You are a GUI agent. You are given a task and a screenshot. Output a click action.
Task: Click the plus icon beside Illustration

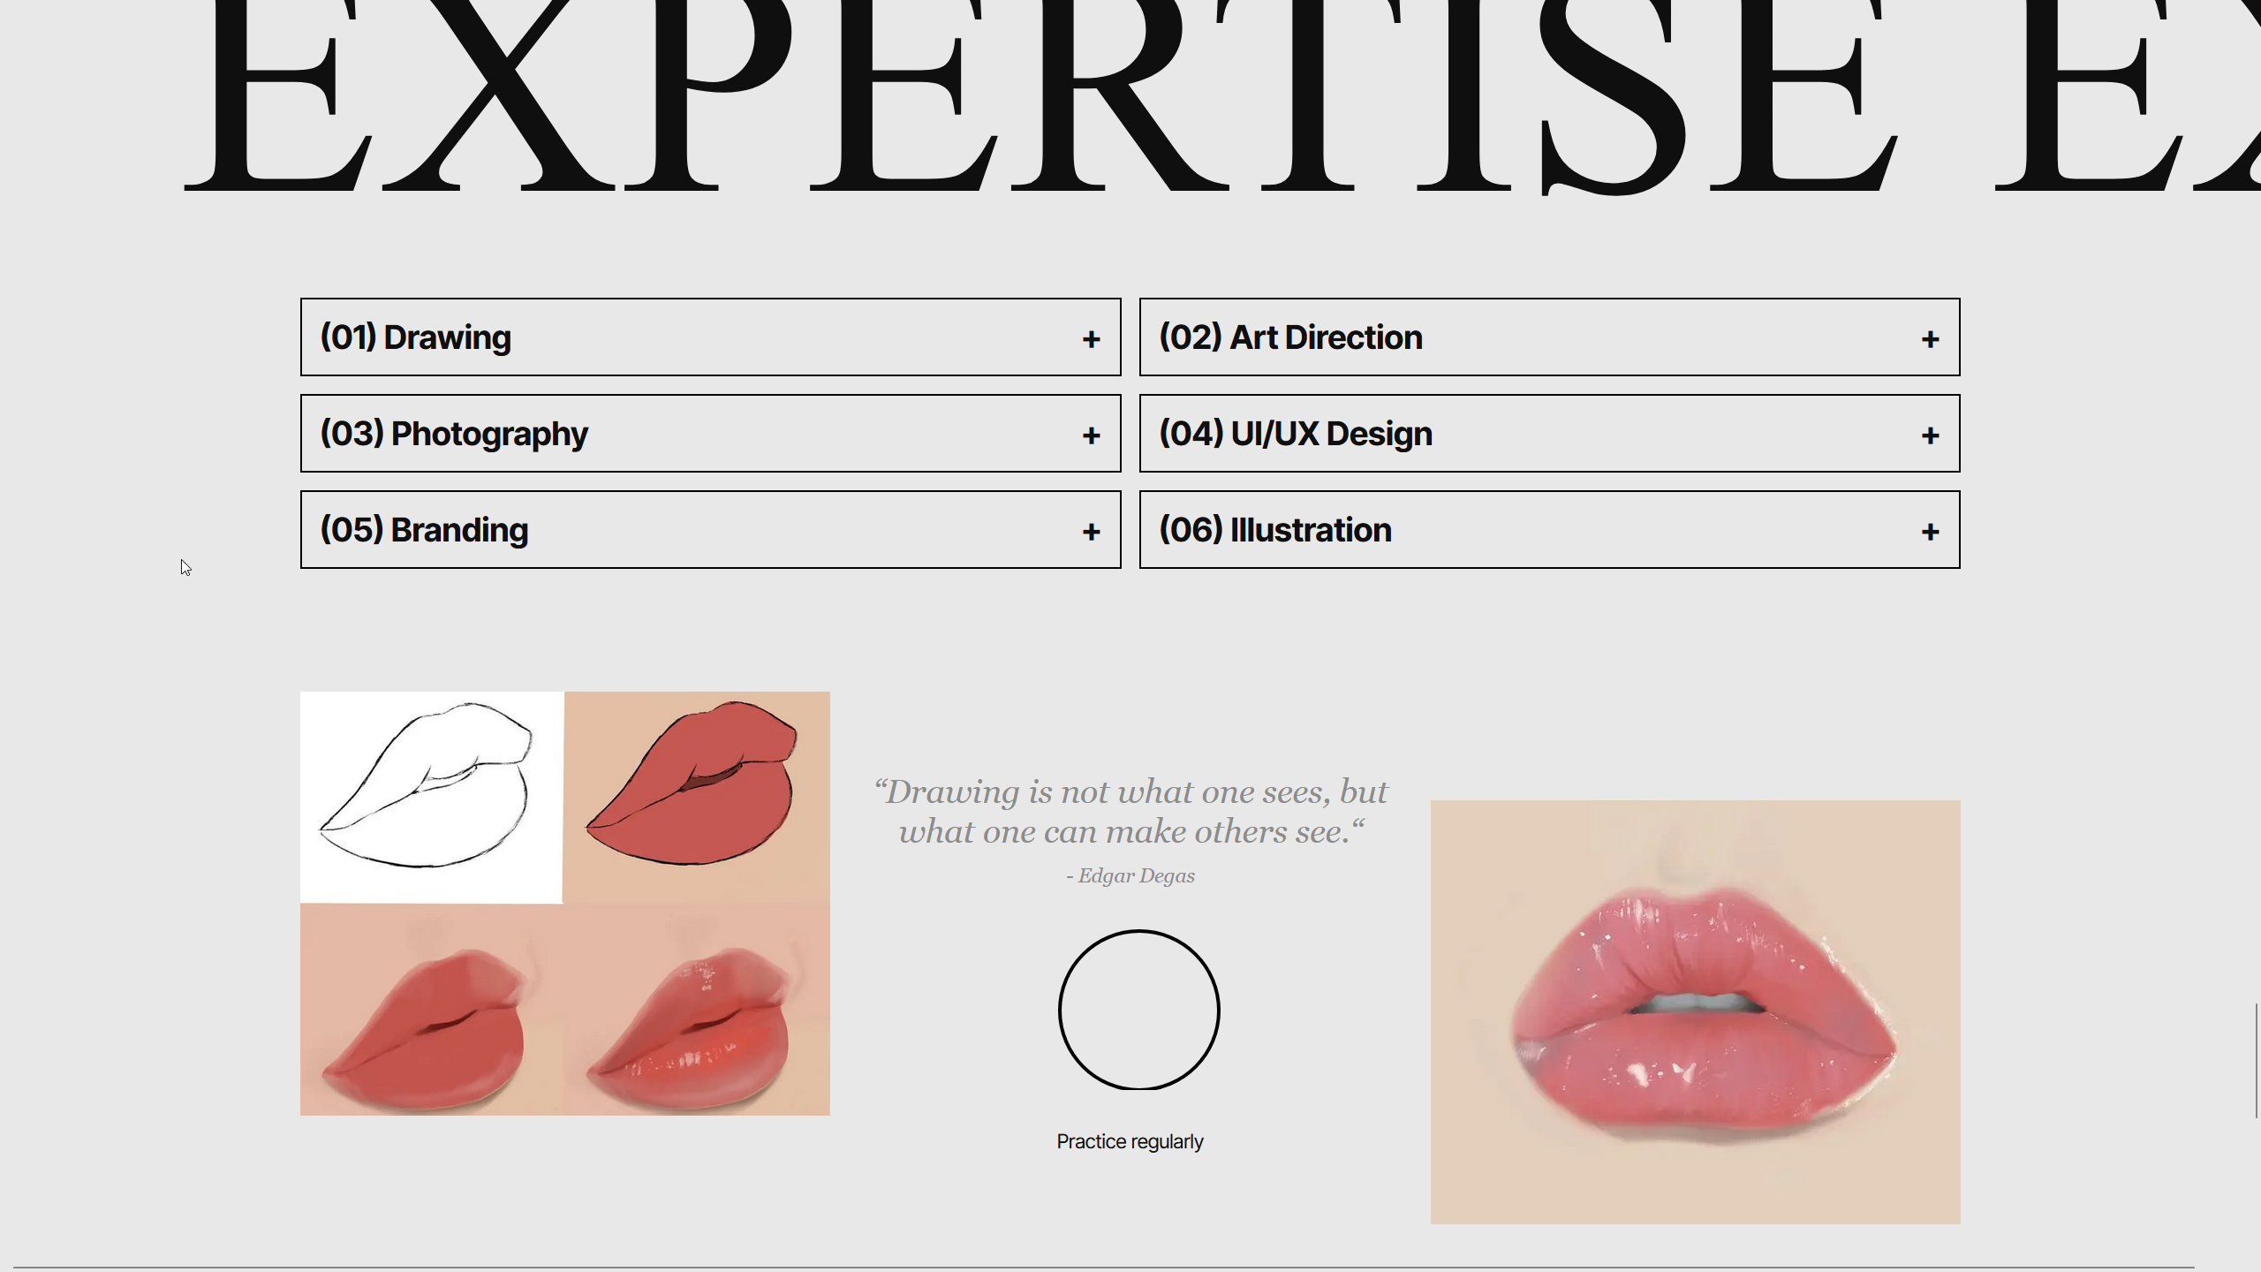(1931, 530)
